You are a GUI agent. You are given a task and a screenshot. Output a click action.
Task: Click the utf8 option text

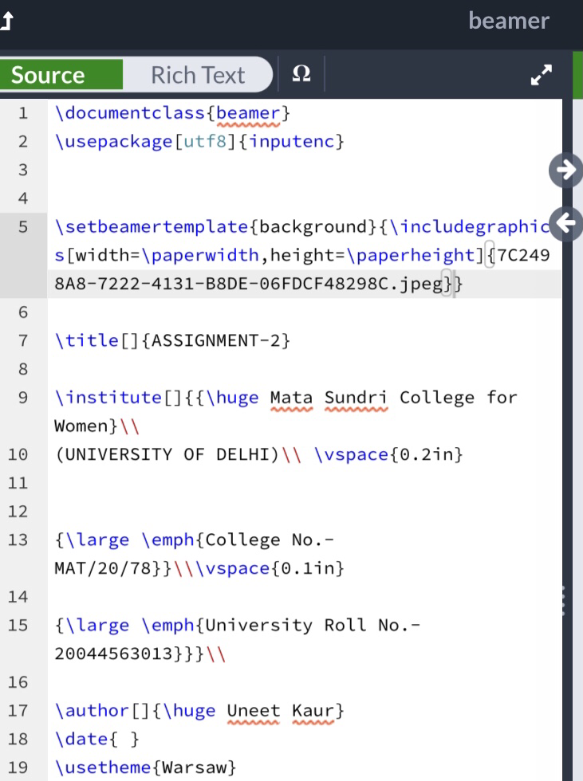pyautogui.click(x=205, y=142)
